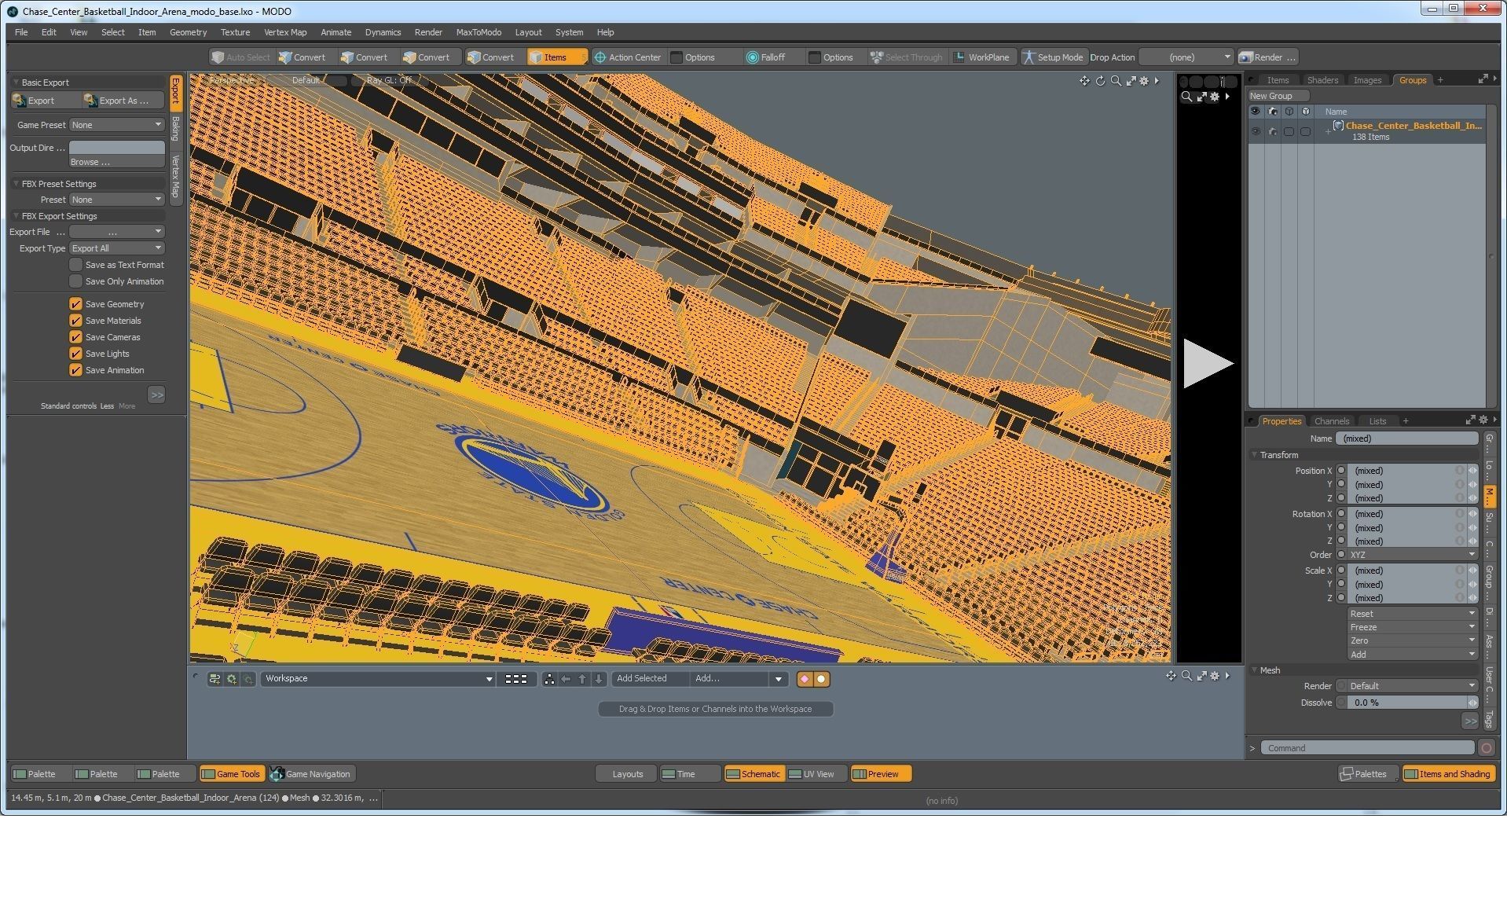The width and height of the screenshot is (1507, 910).
Task: Click the UV View button
Action: click(816, 774)
